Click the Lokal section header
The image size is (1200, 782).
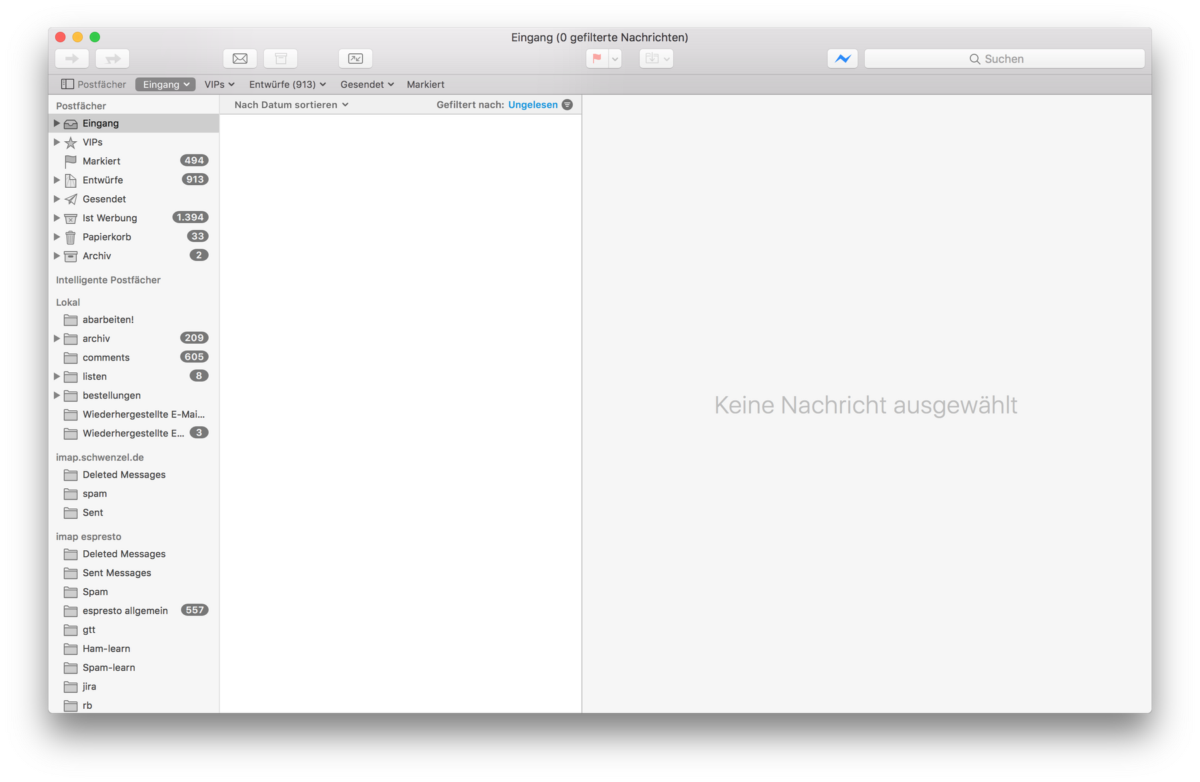(68, 302)
